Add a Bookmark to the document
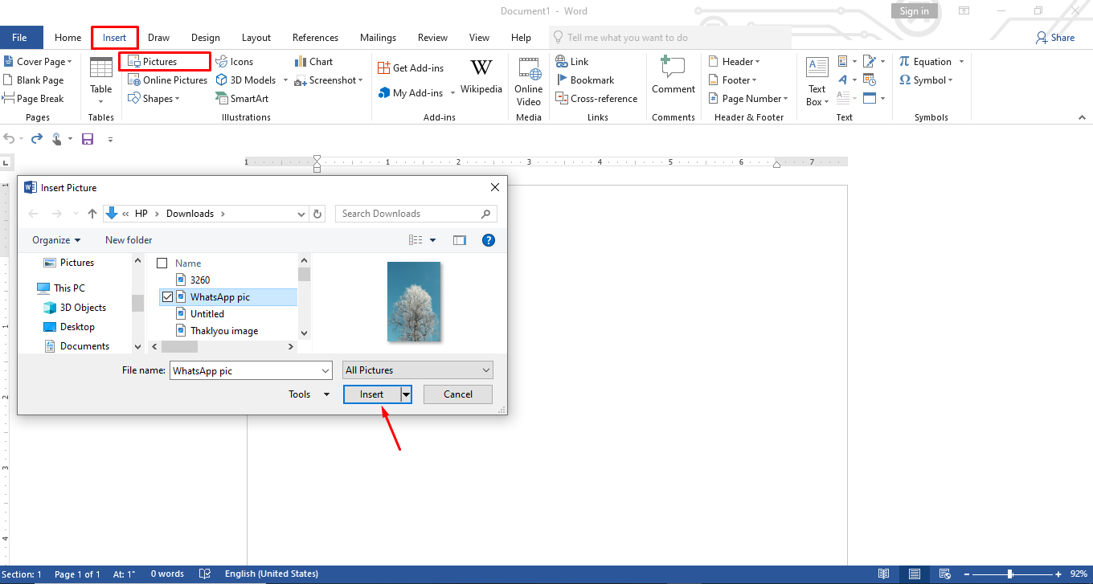The height and width of the screenshot is (584, 1093). click(586, 80)
